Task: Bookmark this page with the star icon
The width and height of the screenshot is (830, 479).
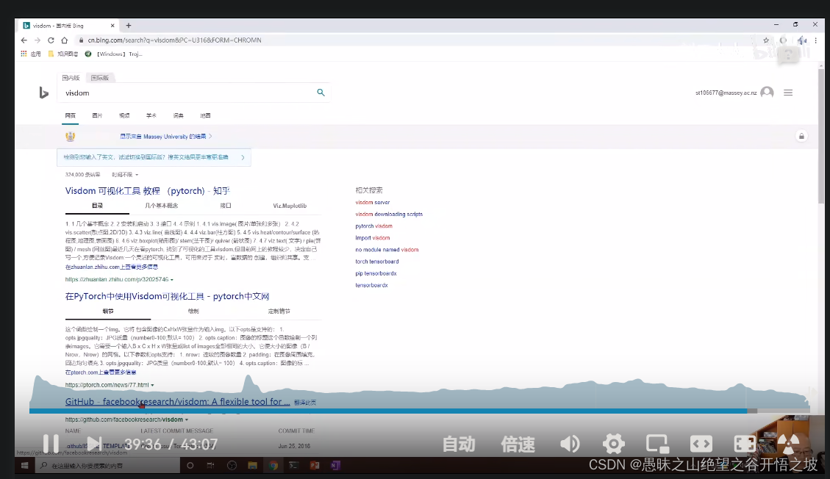Action: [766, 40]
